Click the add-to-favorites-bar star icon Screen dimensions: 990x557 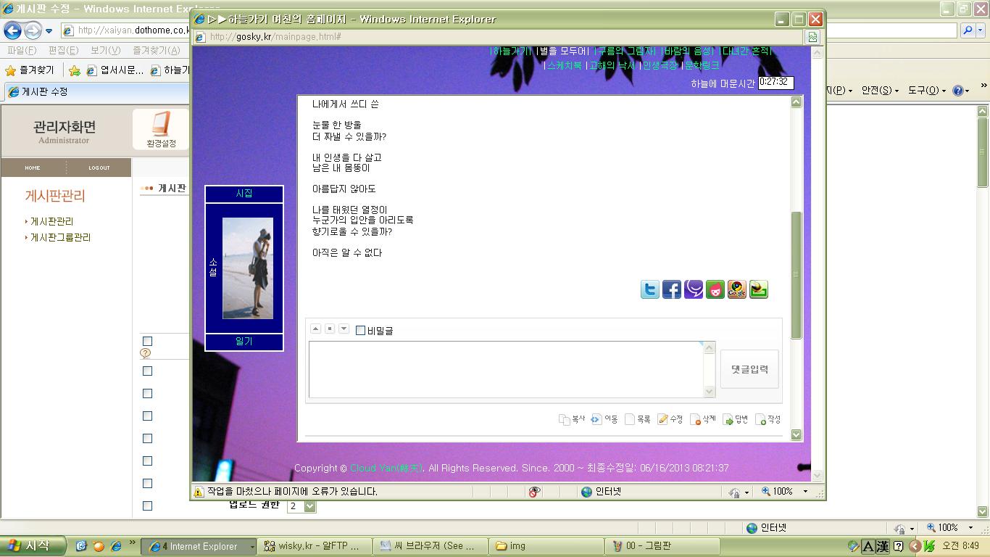click(x=75, y=70)
